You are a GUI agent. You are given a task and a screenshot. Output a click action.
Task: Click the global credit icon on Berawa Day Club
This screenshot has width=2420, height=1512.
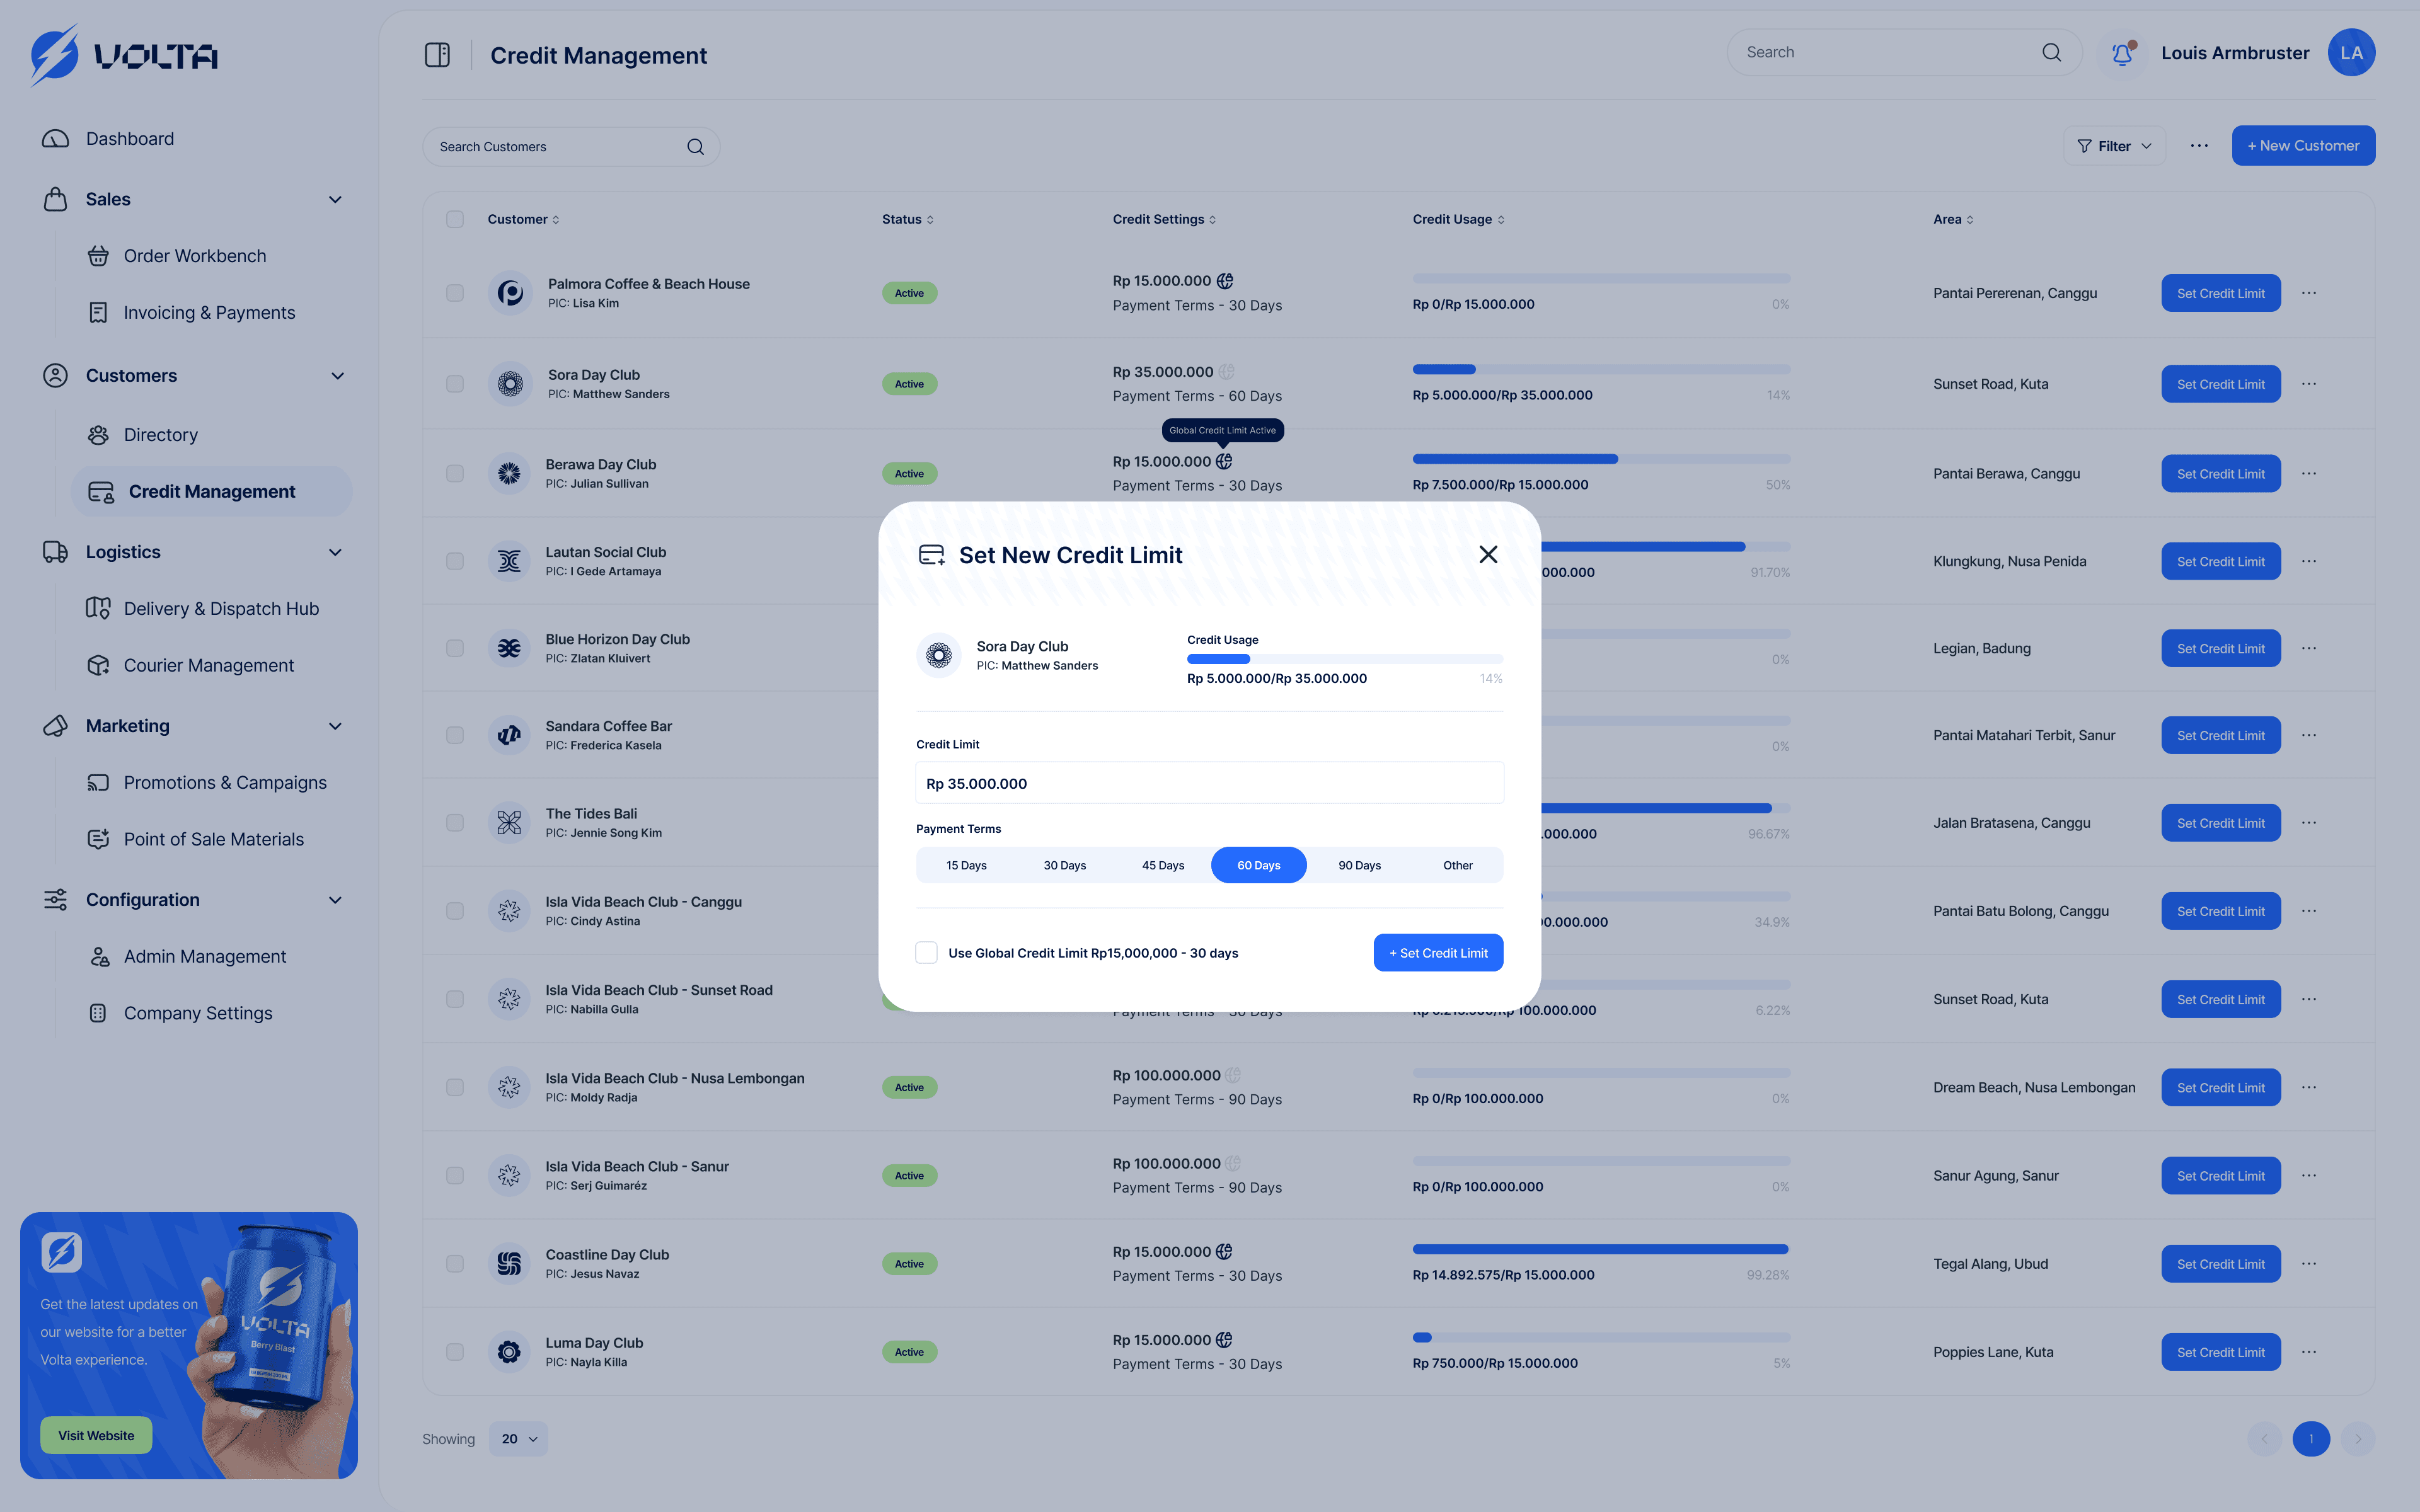point(1224,461)
